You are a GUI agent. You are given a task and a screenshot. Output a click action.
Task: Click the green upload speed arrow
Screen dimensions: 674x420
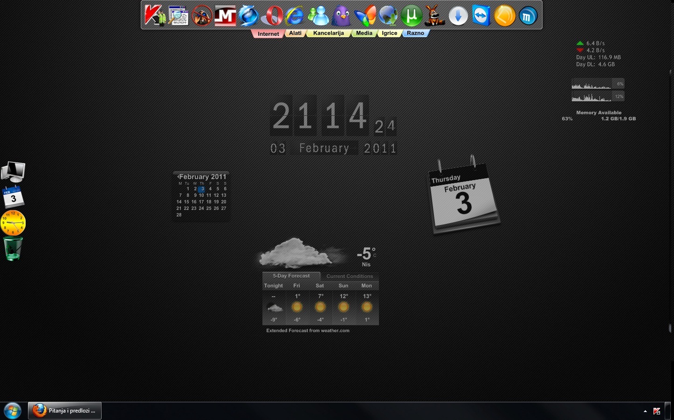[x=580, y=43]
